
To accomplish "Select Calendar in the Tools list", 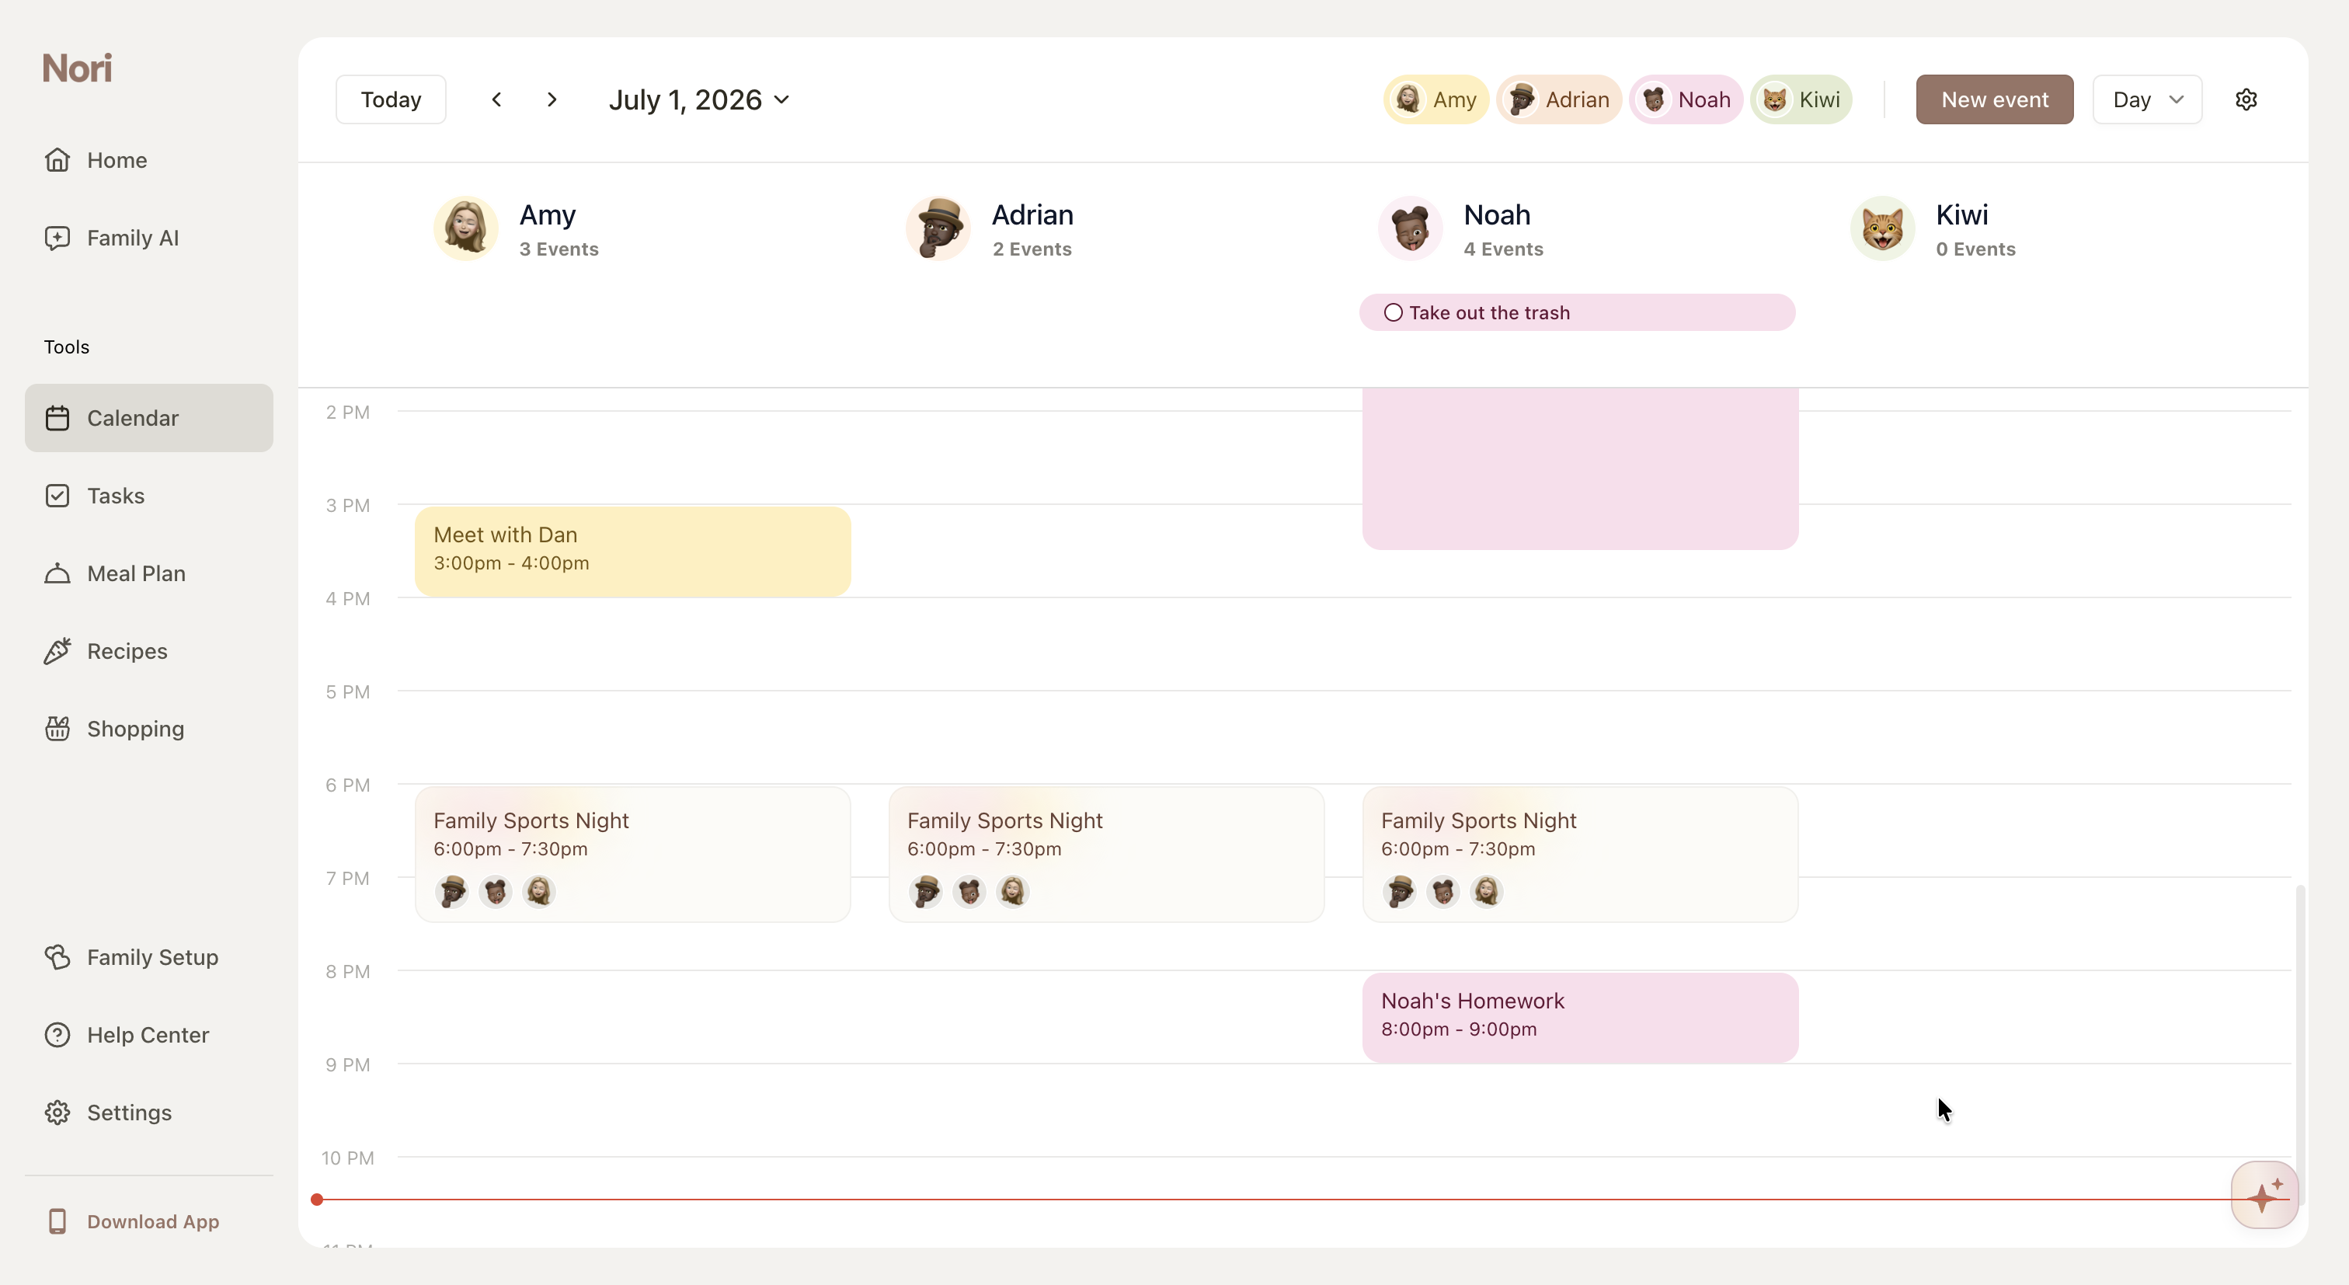I will click(x=148, y=418).
